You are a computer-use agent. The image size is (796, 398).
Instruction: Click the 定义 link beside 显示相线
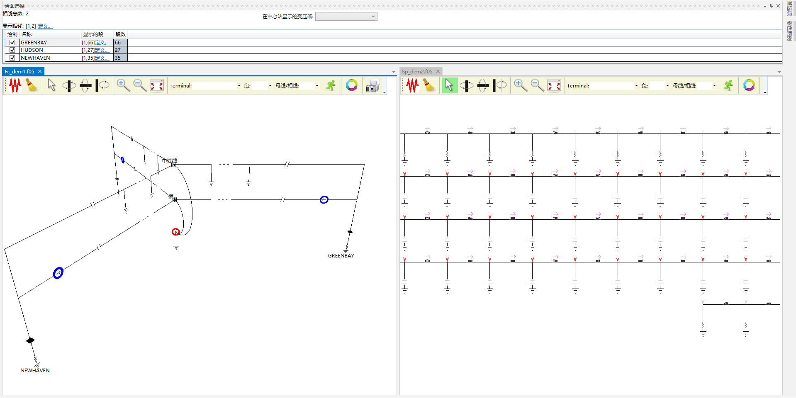(x=45, y=26)
